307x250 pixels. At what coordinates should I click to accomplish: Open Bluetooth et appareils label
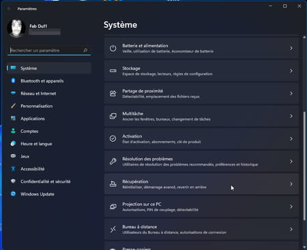click(x=42, y=81)
